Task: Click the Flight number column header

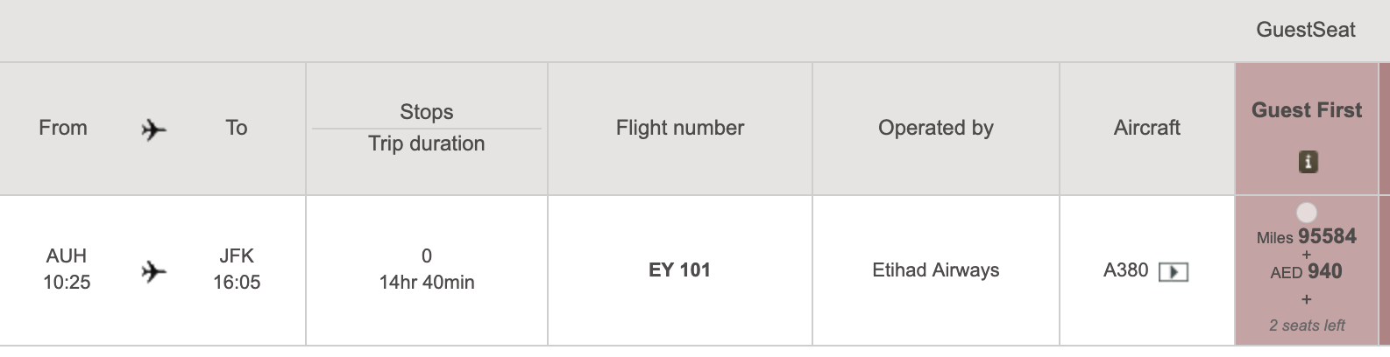Action: coord(679,128)
